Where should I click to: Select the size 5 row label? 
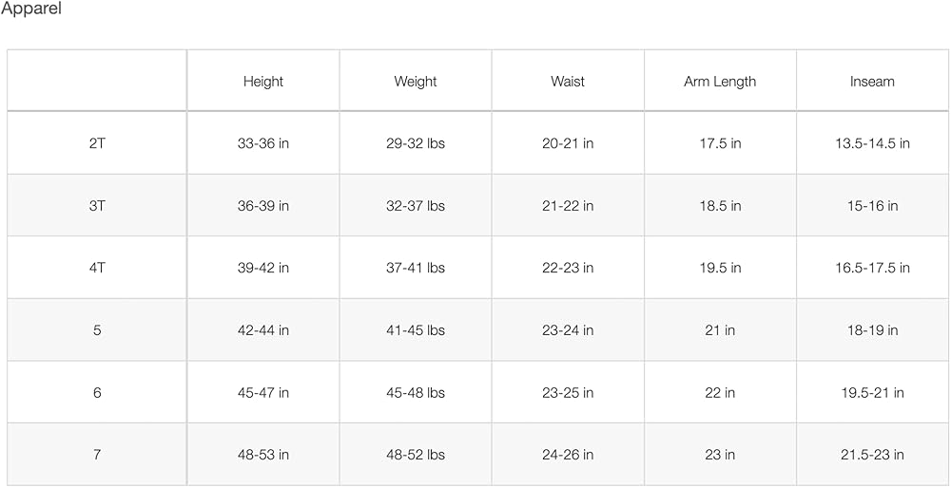pos(97,330)
